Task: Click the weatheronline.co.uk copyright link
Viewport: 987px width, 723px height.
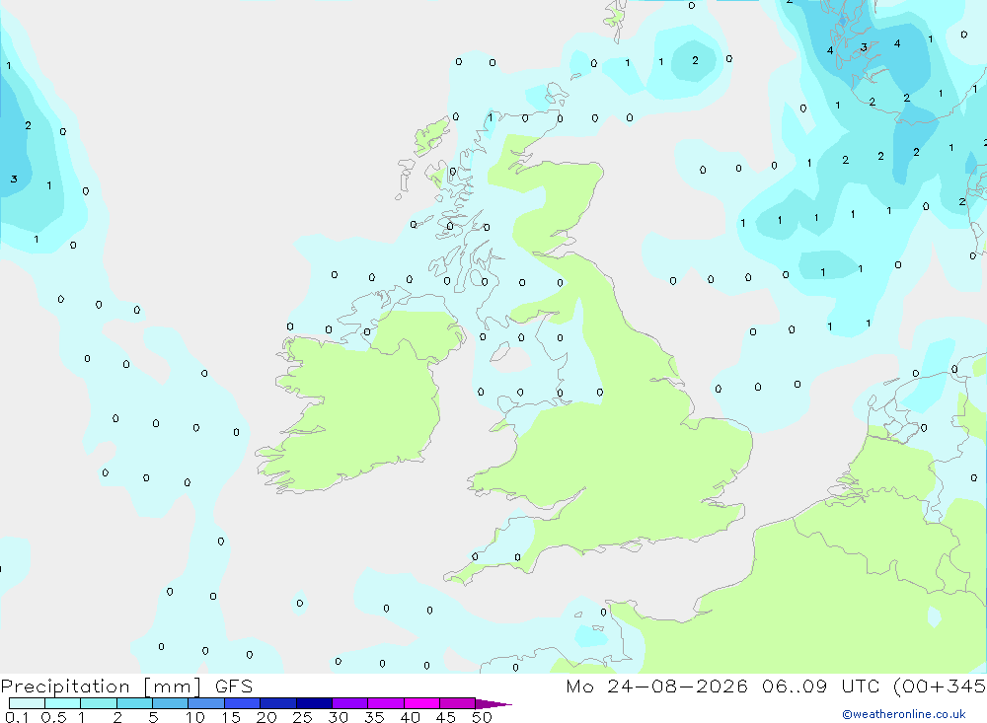Action: click(904, 714)
